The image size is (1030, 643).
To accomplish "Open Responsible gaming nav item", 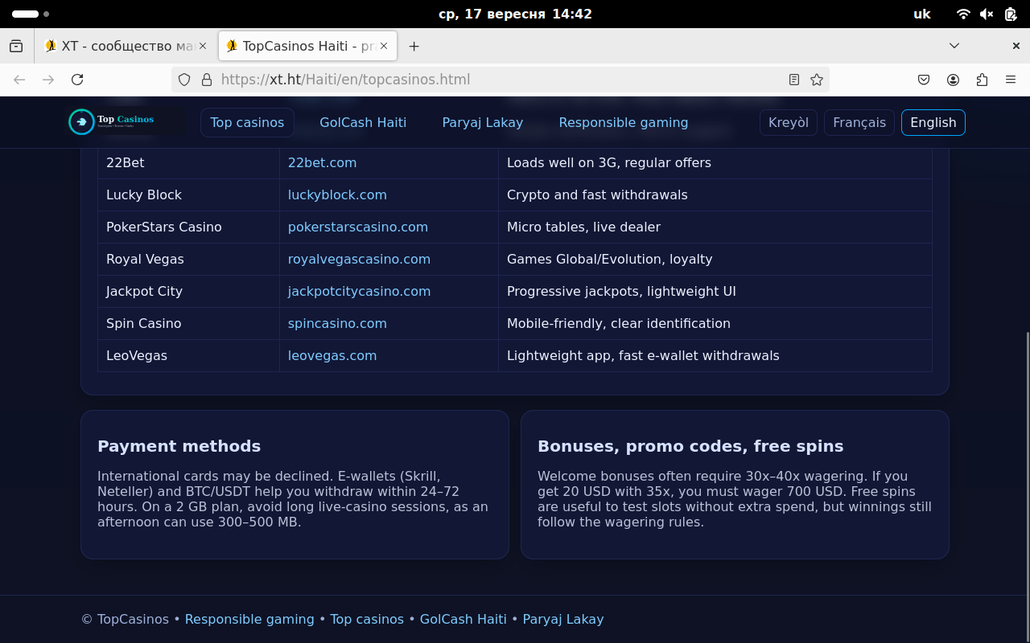I will [x=624, y=122].
